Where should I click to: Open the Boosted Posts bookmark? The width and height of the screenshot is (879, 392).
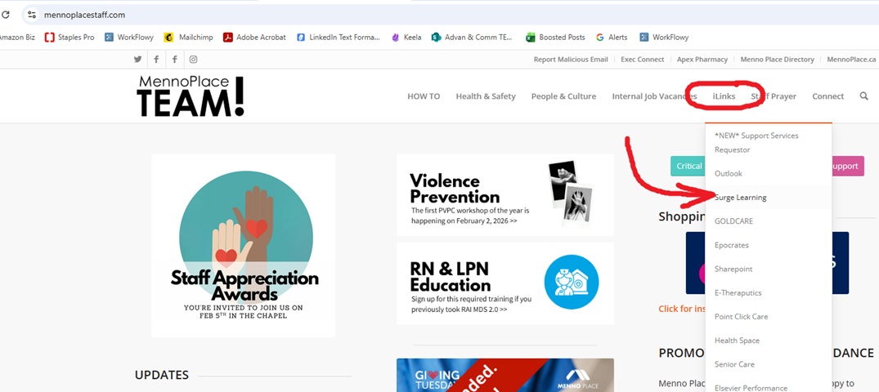555,38
